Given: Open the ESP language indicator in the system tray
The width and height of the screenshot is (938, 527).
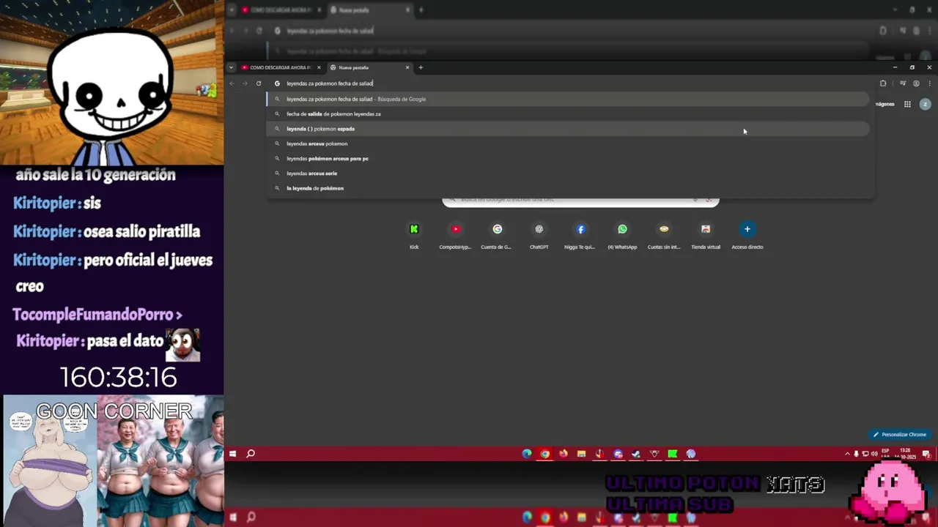Looking at the screenshot, I should (885, 454).
